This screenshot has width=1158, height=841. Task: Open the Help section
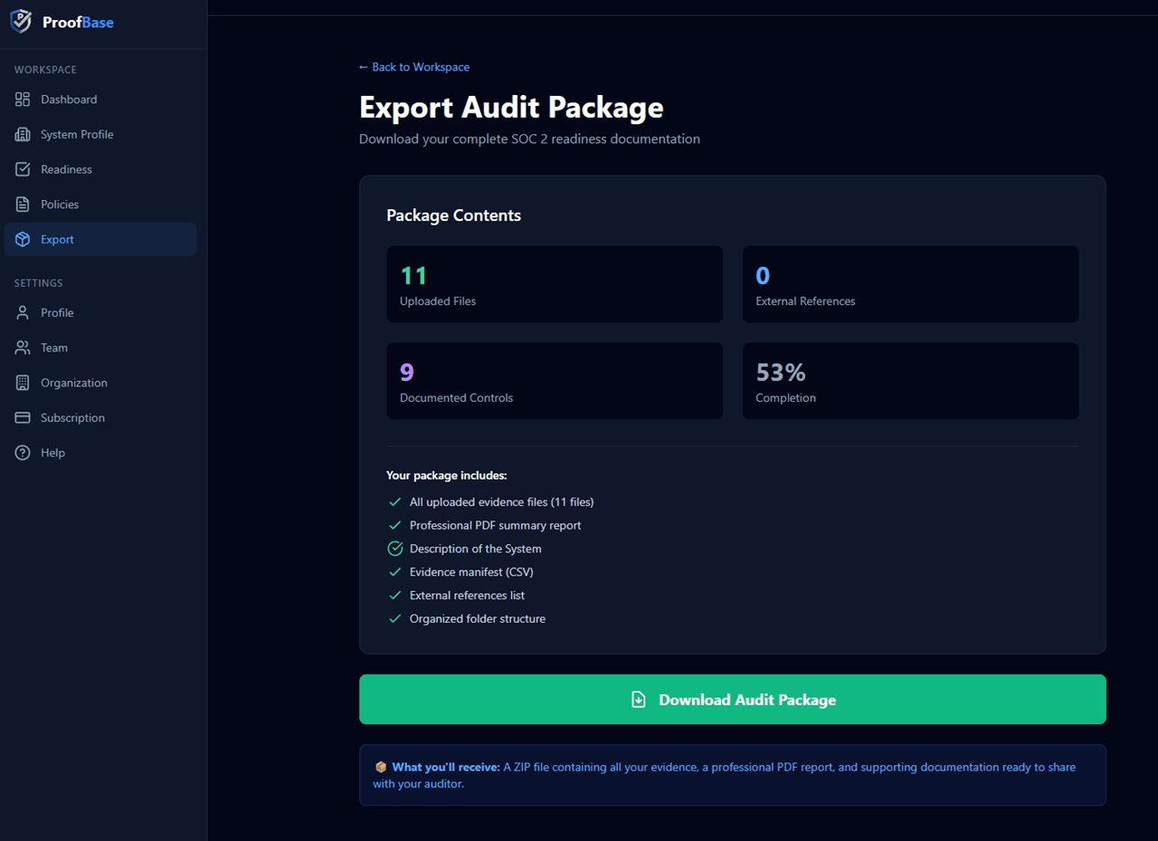click(x=52, y=453)
